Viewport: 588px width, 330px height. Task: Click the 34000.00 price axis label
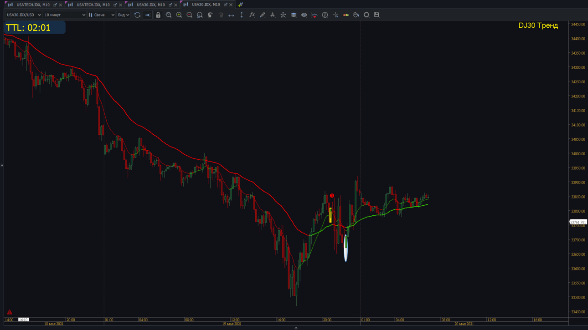click(578, 154)
